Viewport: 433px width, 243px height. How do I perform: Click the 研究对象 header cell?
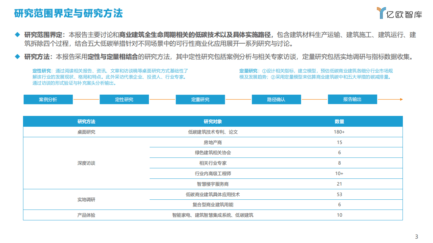click(x=213, y=121)
